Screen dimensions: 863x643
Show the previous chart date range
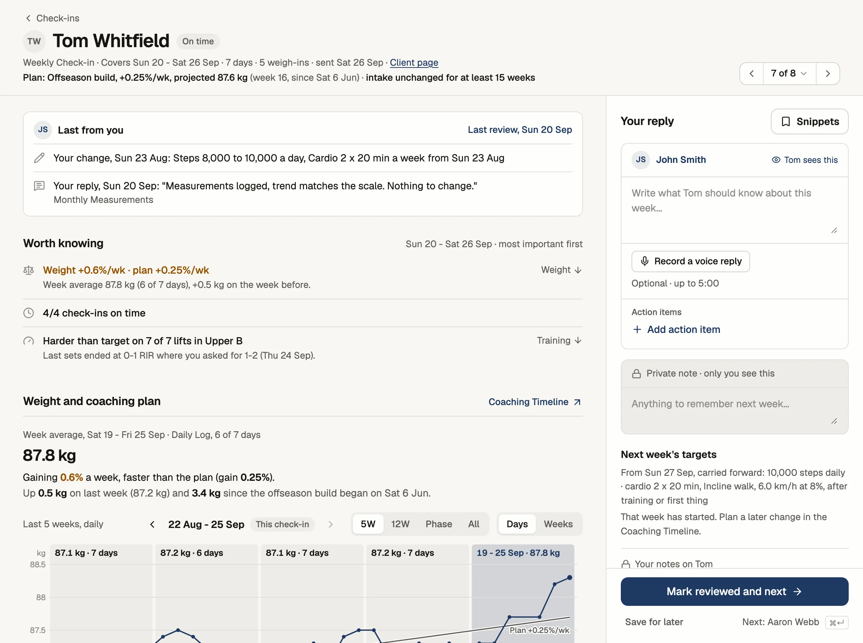coord(152,525)
